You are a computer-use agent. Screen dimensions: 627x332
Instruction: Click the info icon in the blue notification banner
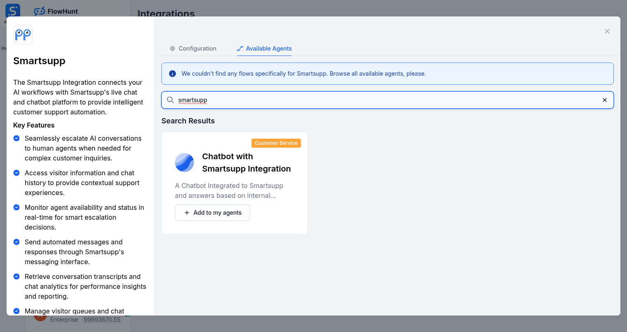(172, 73)
